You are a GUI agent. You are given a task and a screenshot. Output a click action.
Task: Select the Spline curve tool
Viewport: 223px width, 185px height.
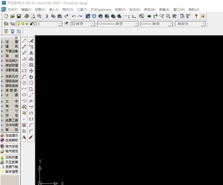[x=24, y=89]
